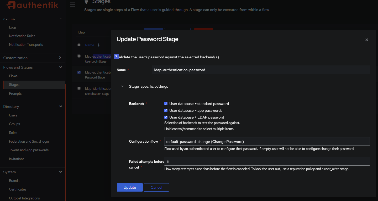The image size is (378, 201).
Task: Open the Configuration flow dropdown
Action: [267, 141]
